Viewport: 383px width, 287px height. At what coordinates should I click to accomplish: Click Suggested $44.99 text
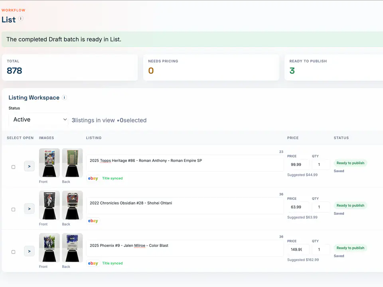(302, 175)
